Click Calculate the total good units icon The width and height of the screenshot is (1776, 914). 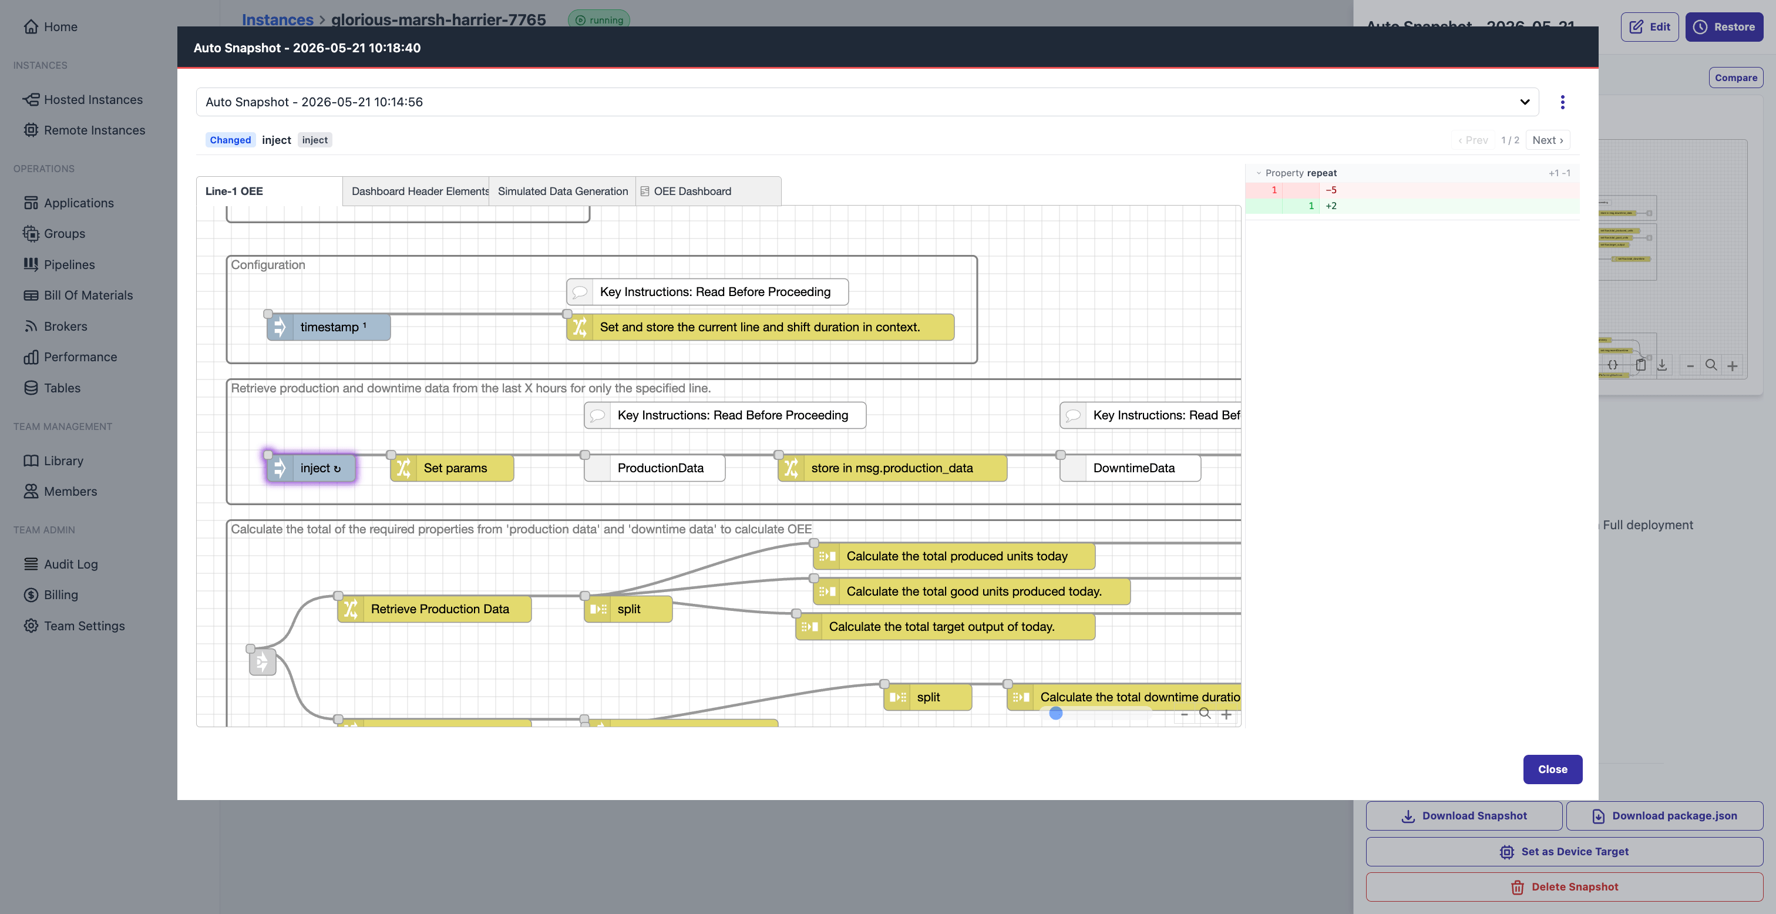(827, 591)
